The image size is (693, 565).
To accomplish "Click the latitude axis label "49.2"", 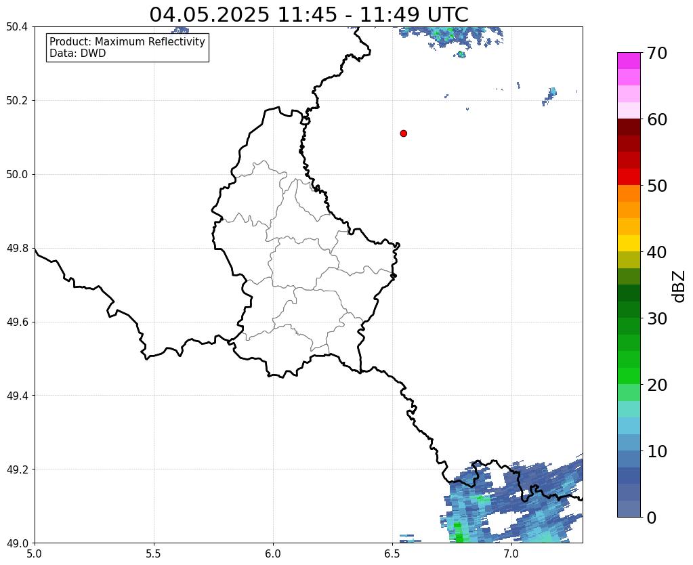I will pos(17,469).
